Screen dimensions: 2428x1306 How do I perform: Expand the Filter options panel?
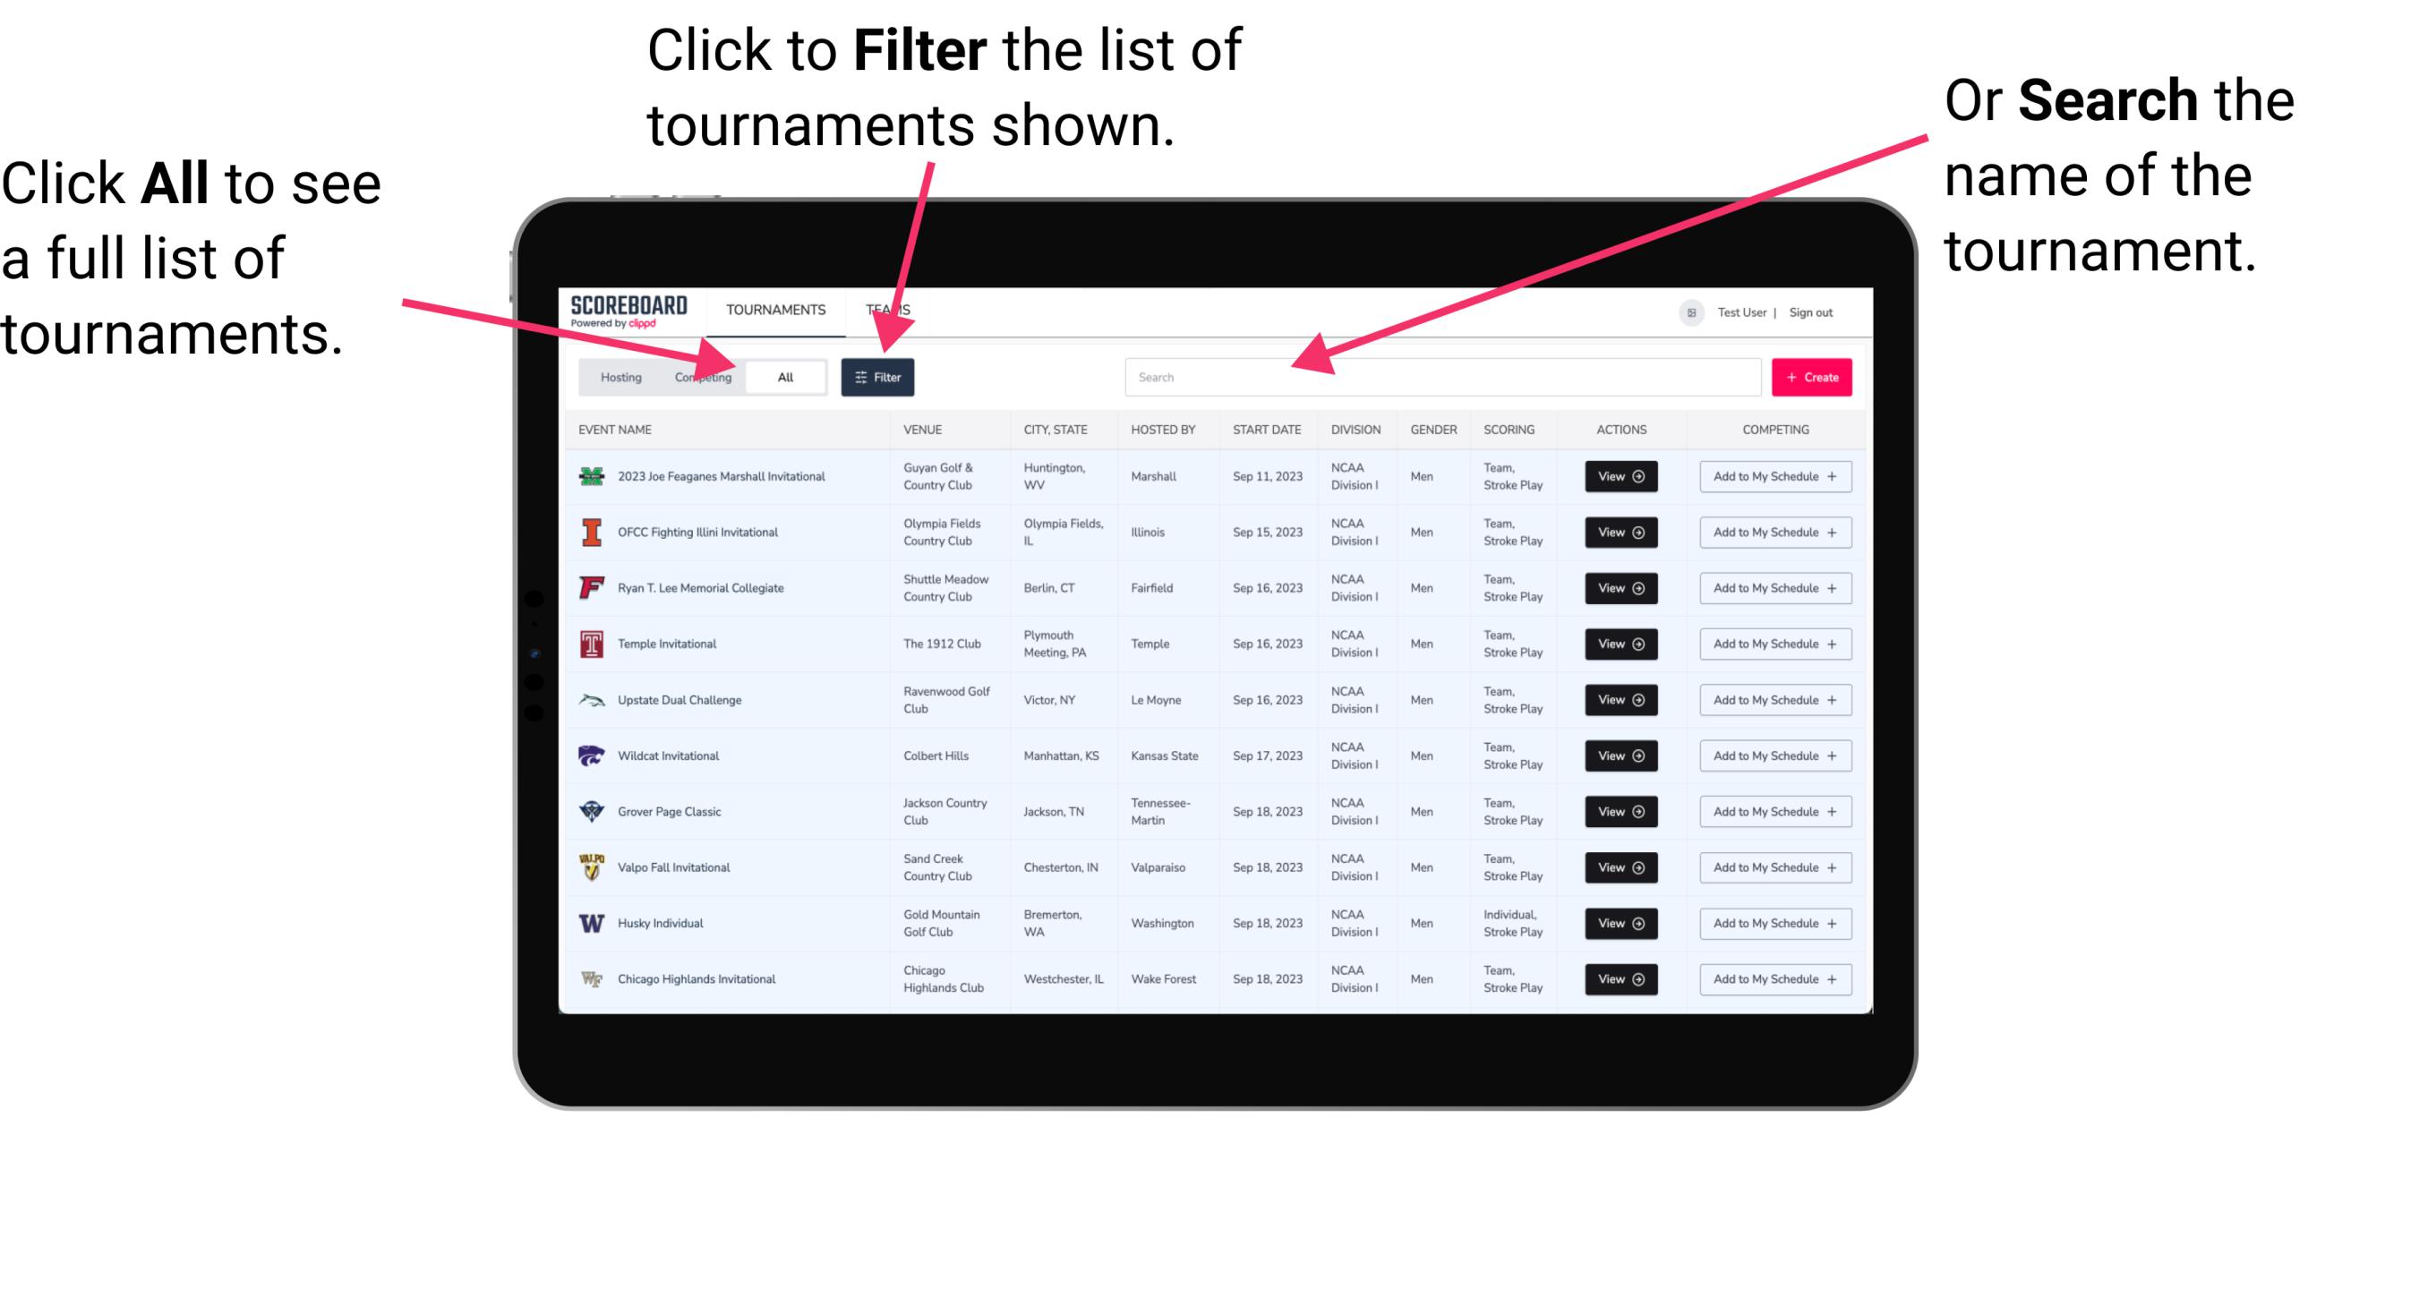[x=878, y=376]
